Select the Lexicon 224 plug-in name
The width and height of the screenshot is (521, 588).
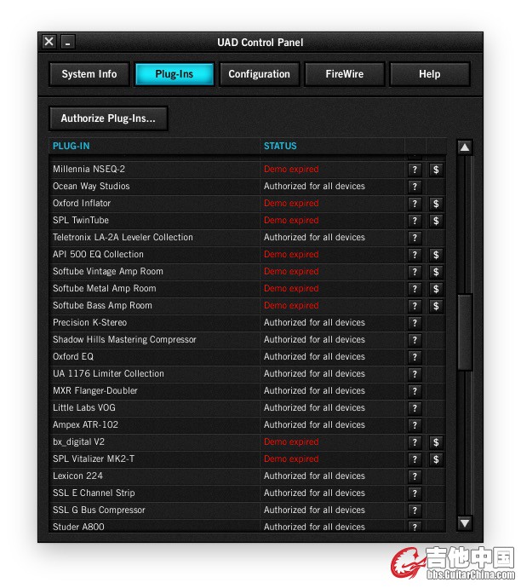pyautogui.click(x=77, y=476)
